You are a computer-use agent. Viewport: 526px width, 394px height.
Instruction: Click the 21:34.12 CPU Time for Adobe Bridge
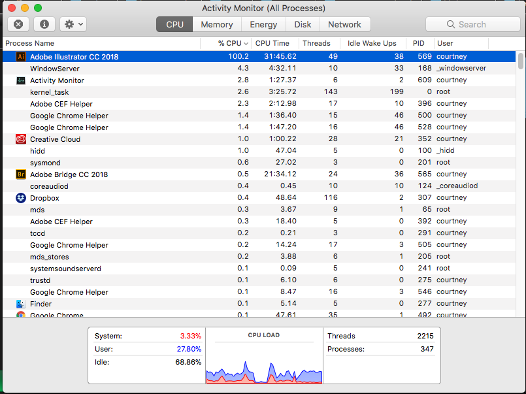pyautogui.click(x=280, y=174)
